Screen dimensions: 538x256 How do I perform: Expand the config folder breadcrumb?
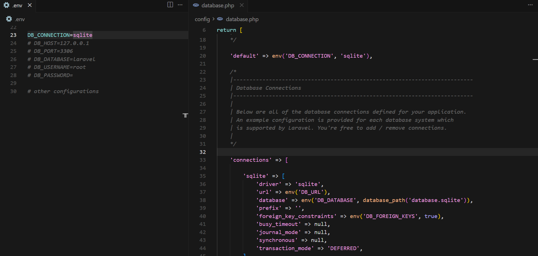tap(202, 19)
